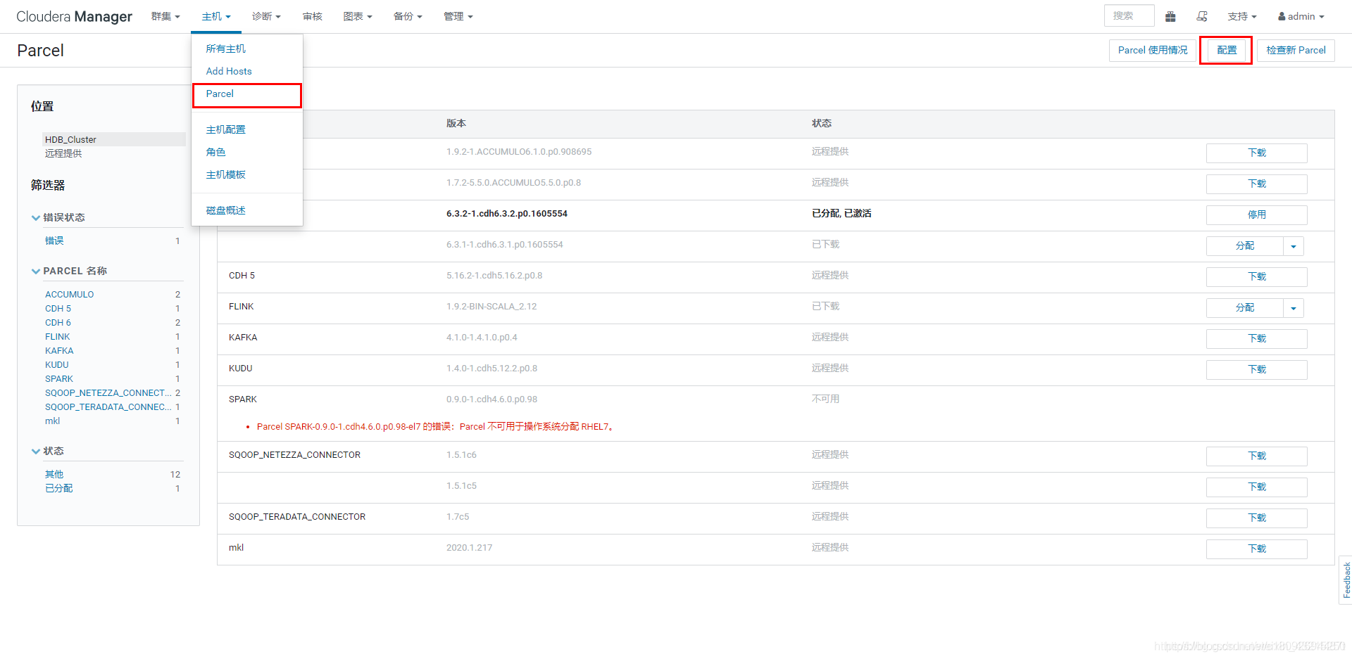Viewport: 1352px width, 659px height.
Task: Download the 1.5.1c5 parcel
Action: tap(1256, 487)
